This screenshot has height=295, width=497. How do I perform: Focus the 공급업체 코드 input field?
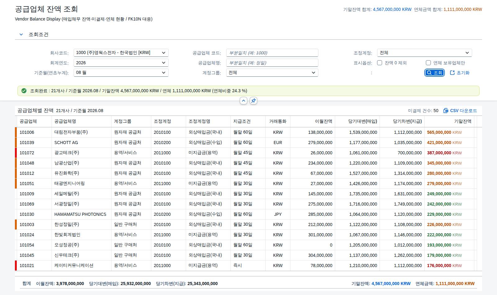(x=272, y=53)
